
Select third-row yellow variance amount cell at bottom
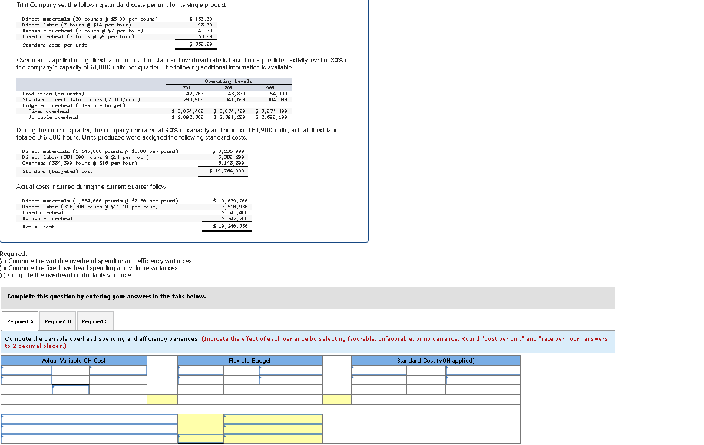[201, 439]
